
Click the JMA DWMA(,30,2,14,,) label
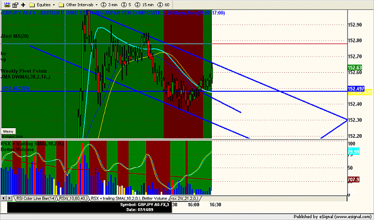point(26,77)
